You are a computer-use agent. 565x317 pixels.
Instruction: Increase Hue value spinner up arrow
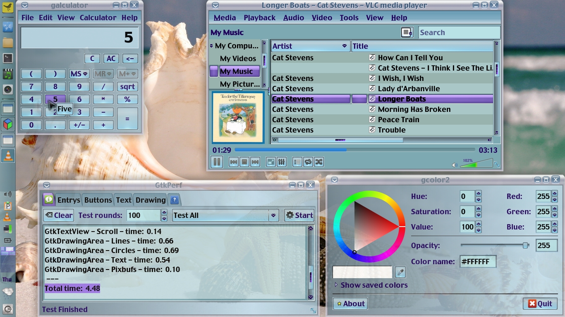coord(479,194)
